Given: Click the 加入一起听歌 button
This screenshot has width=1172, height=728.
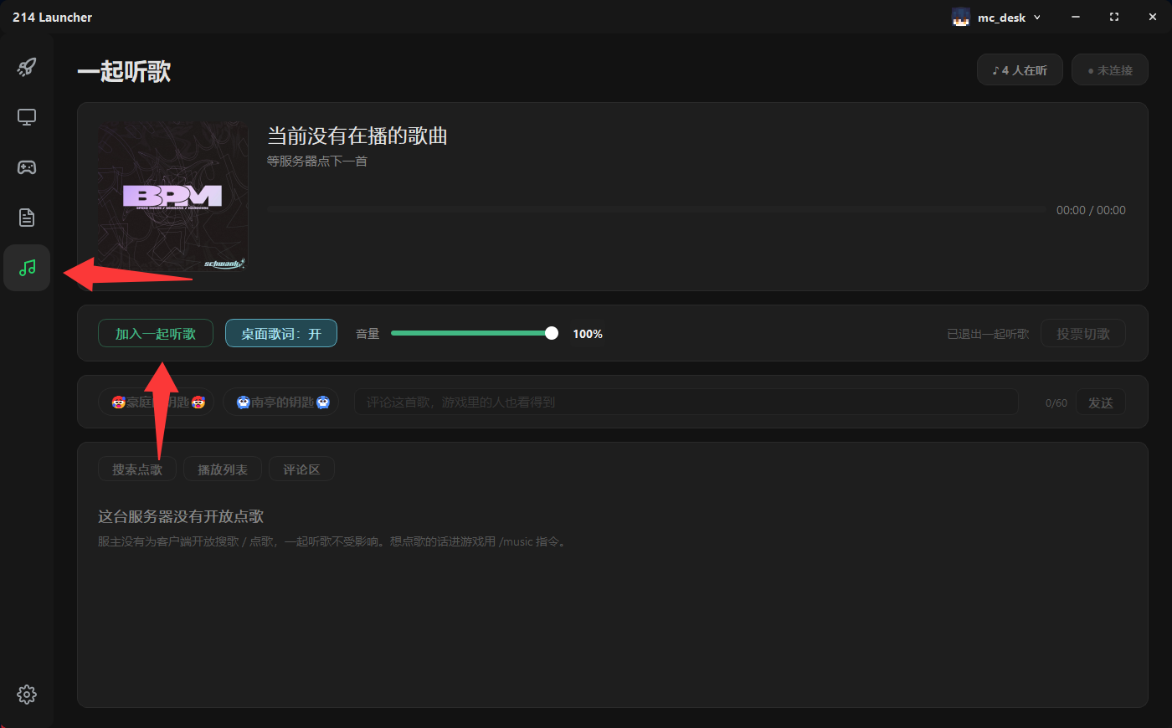Looking at the screenshot, I should tap(156, 333).
